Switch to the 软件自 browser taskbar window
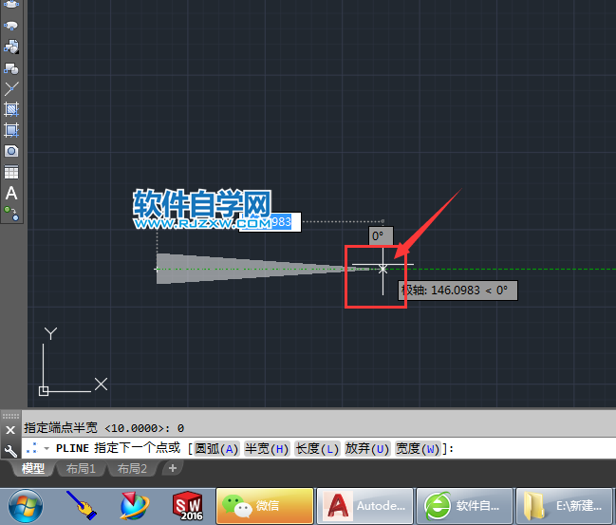 pyautogui.click(x=465, y=506)
